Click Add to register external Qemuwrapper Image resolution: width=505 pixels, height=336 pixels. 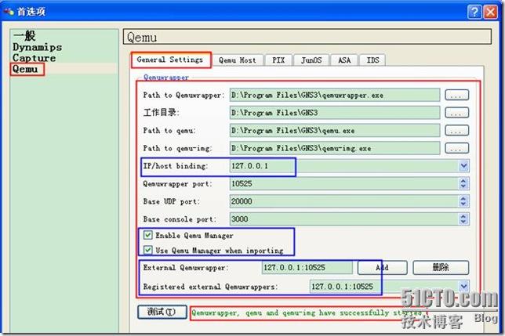click(x=383, y=268)
